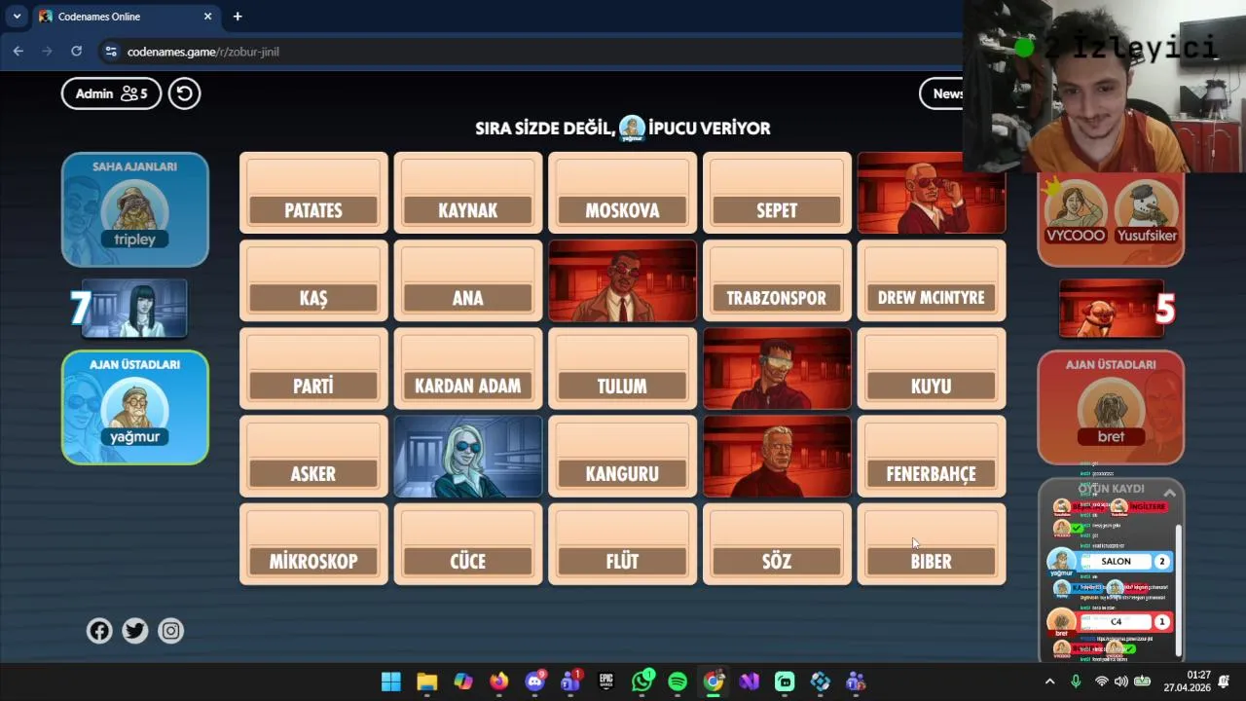The image size is (1246, 701).
Task: Click revealed blue agent card with blonde woman
Action: [x=468, y=456]
